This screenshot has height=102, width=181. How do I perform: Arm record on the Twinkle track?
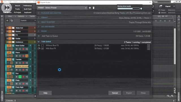(23, 63)
